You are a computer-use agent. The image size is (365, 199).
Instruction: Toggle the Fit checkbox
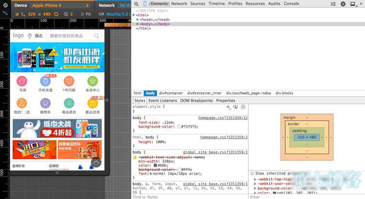pos(82,14)
